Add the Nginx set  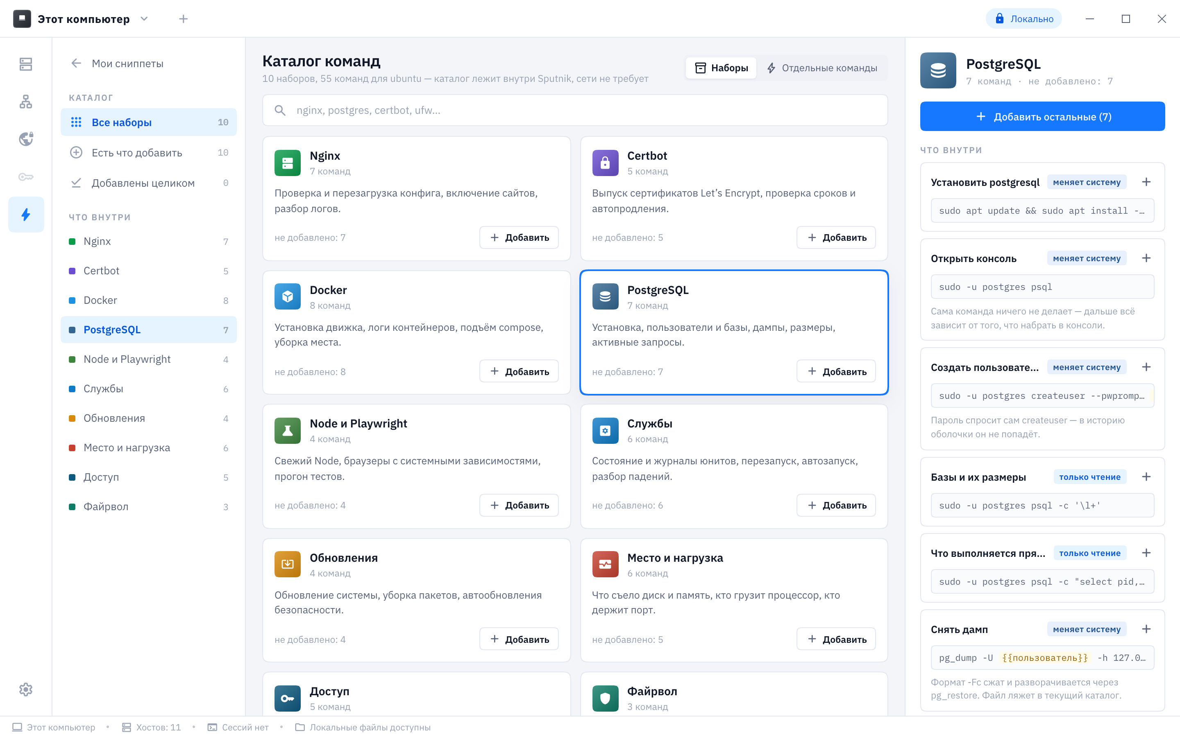click(519, 237)
